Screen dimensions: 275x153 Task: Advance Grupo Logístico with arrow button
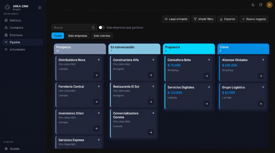coord(261,104)
